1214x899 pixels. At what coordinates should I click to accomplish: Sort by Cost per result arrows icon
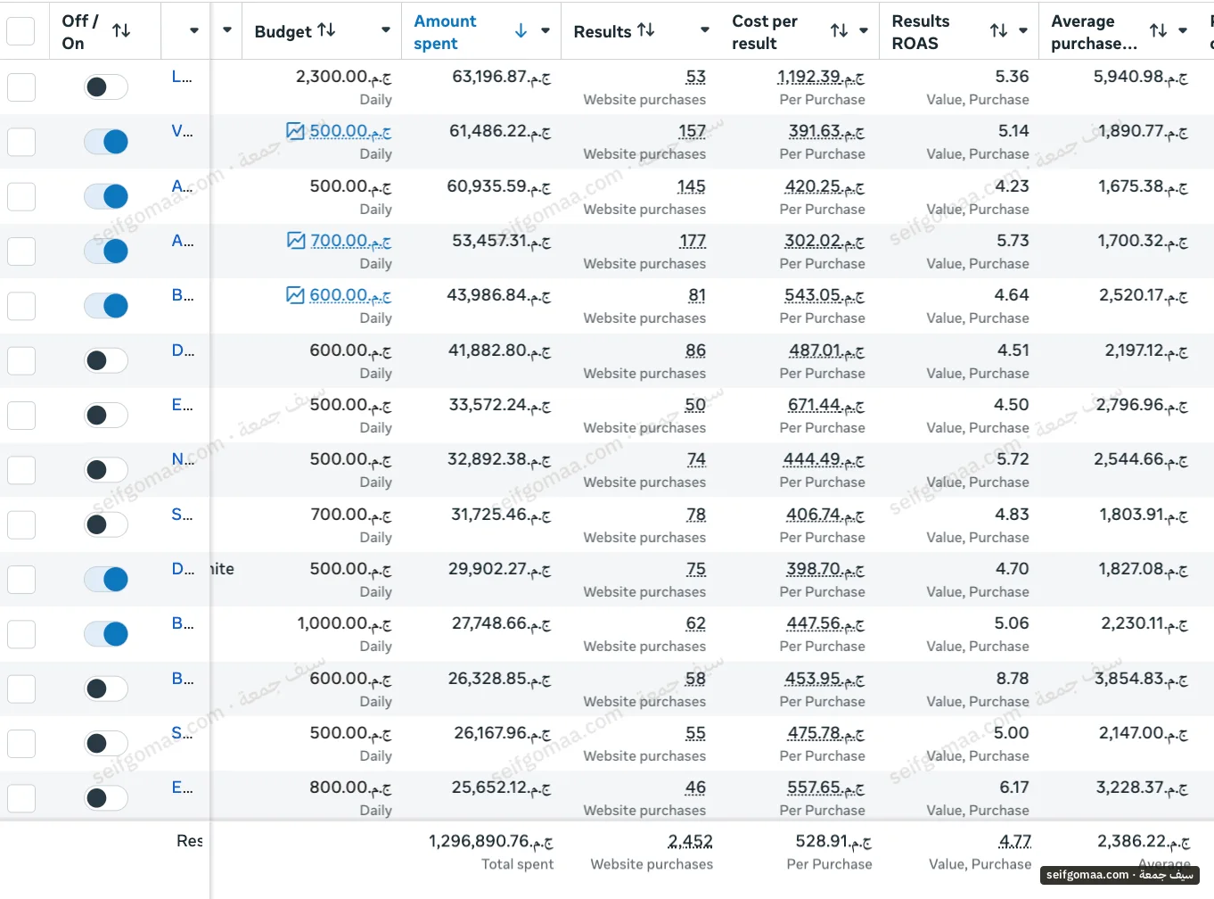point(839,31)
